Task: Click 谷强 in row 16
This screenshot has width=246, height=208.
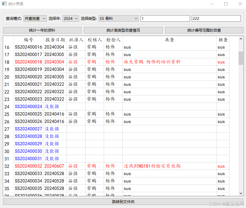Action: 76,47
